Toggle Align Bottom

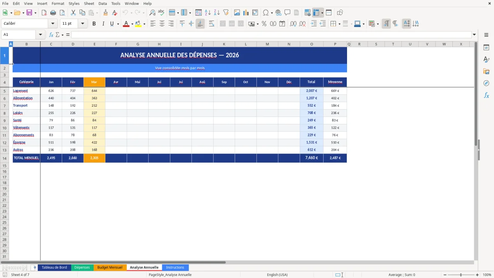tap(200, 24)
